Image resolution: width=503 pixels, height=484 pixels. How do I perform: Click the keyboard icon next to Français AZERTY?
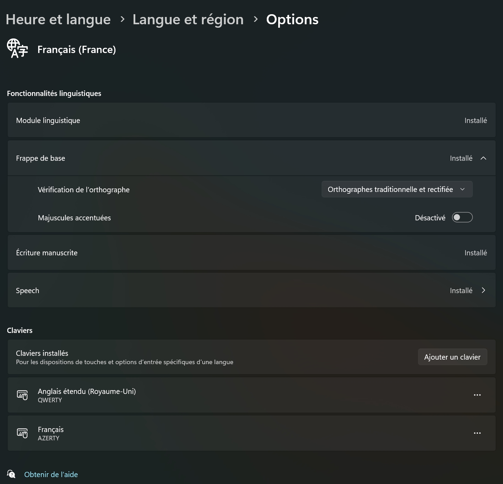[22, 433]
